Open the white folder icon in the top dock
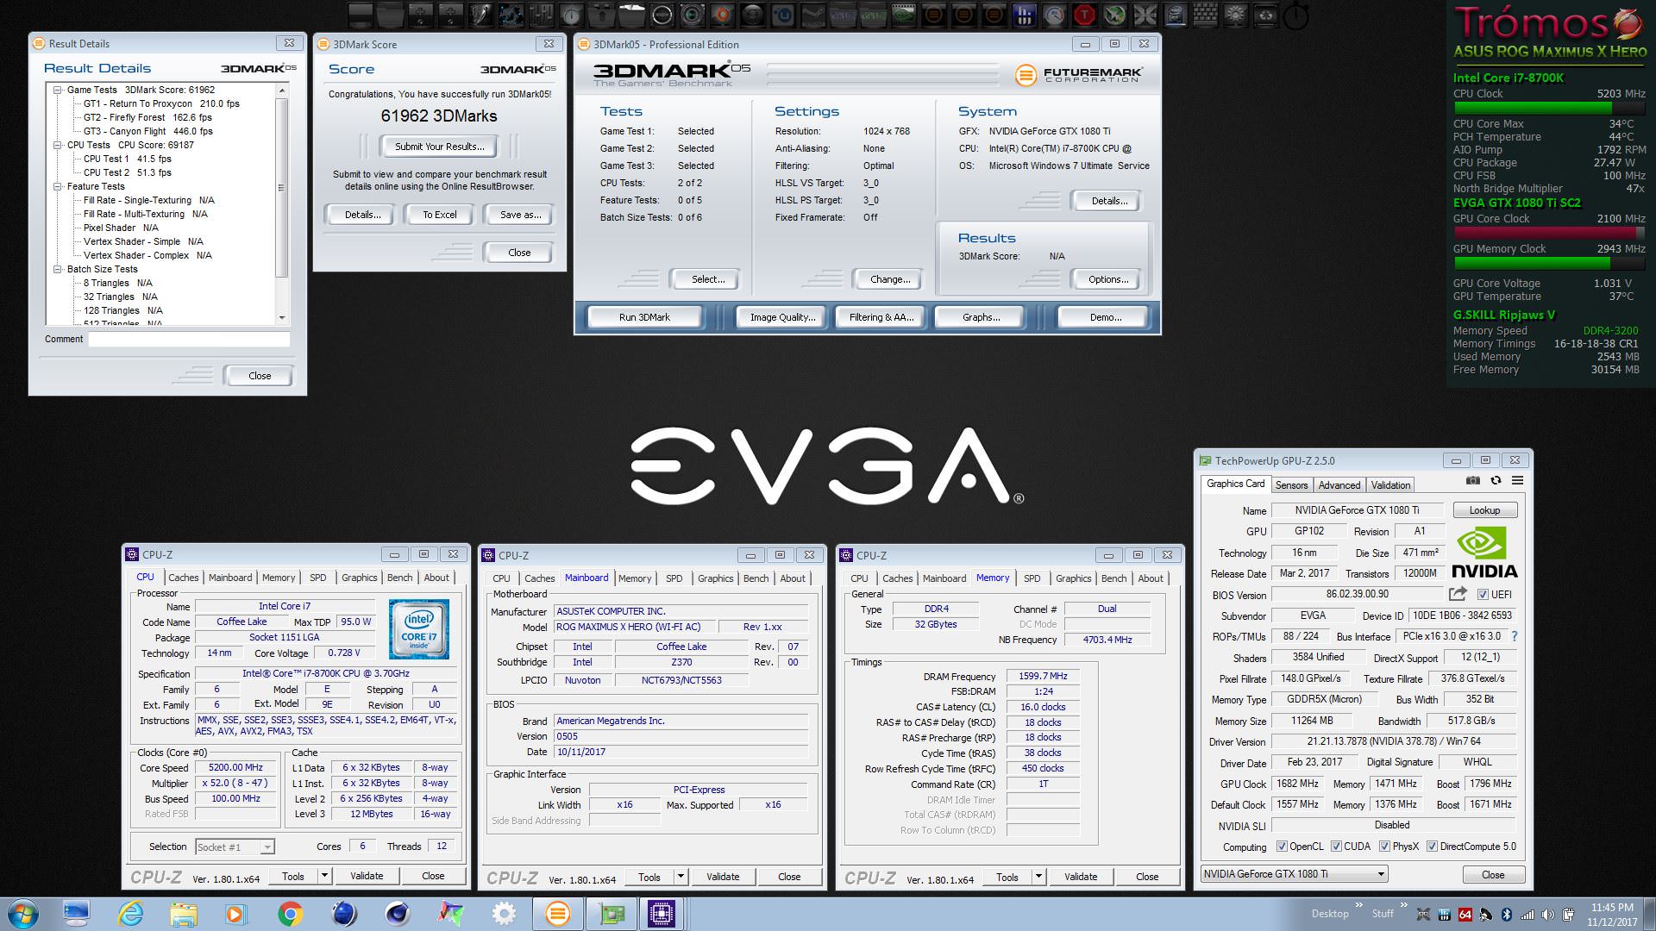This screenshot has width=1656, height=931. pos(631,15)
